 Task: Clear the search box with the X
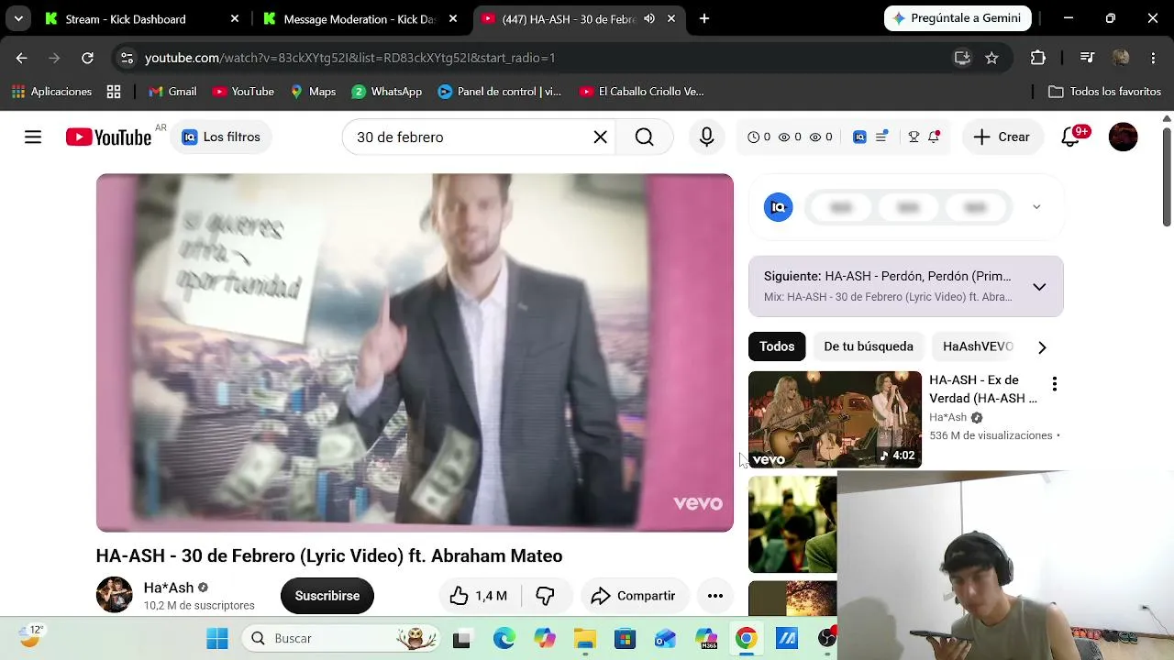[600, 137]
